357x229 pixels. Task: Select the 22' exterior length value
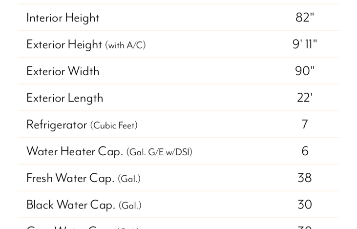[x=305, y=98]
